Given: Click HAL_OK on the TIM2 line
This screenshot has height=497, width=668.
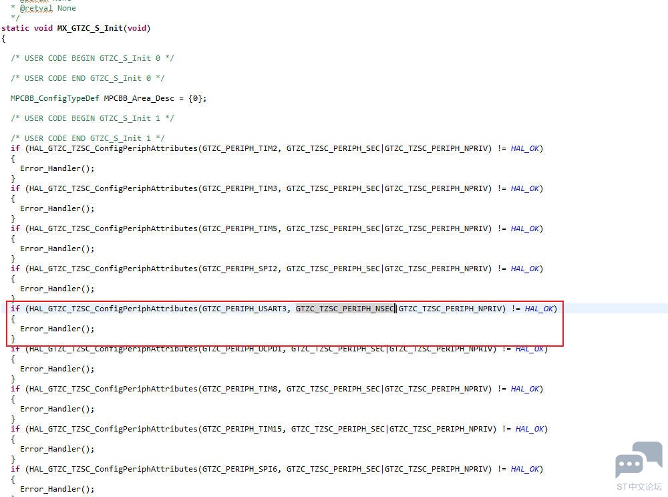Looking at the screenshot, I should (x=525, y=148).
